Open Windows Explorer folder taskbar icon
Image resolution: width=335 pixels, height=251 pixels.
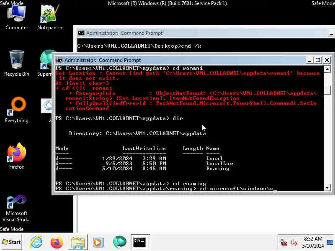(77, 242)
